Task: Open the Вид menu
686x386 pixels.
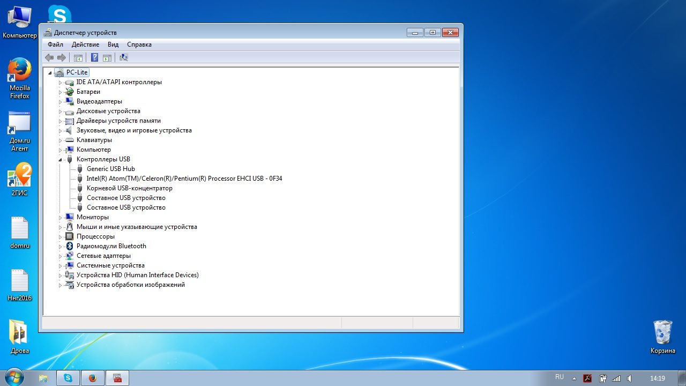Action: pyautogui.click(x=113, y=44)
